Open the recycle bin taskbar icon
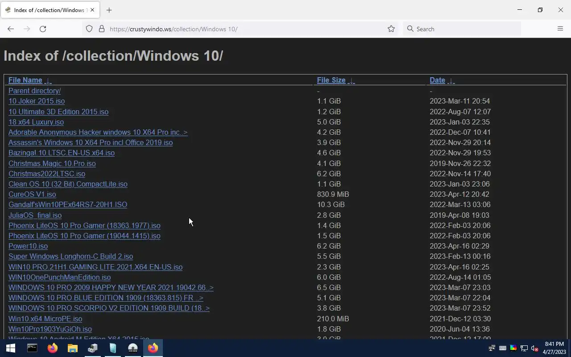 point(113,348)
